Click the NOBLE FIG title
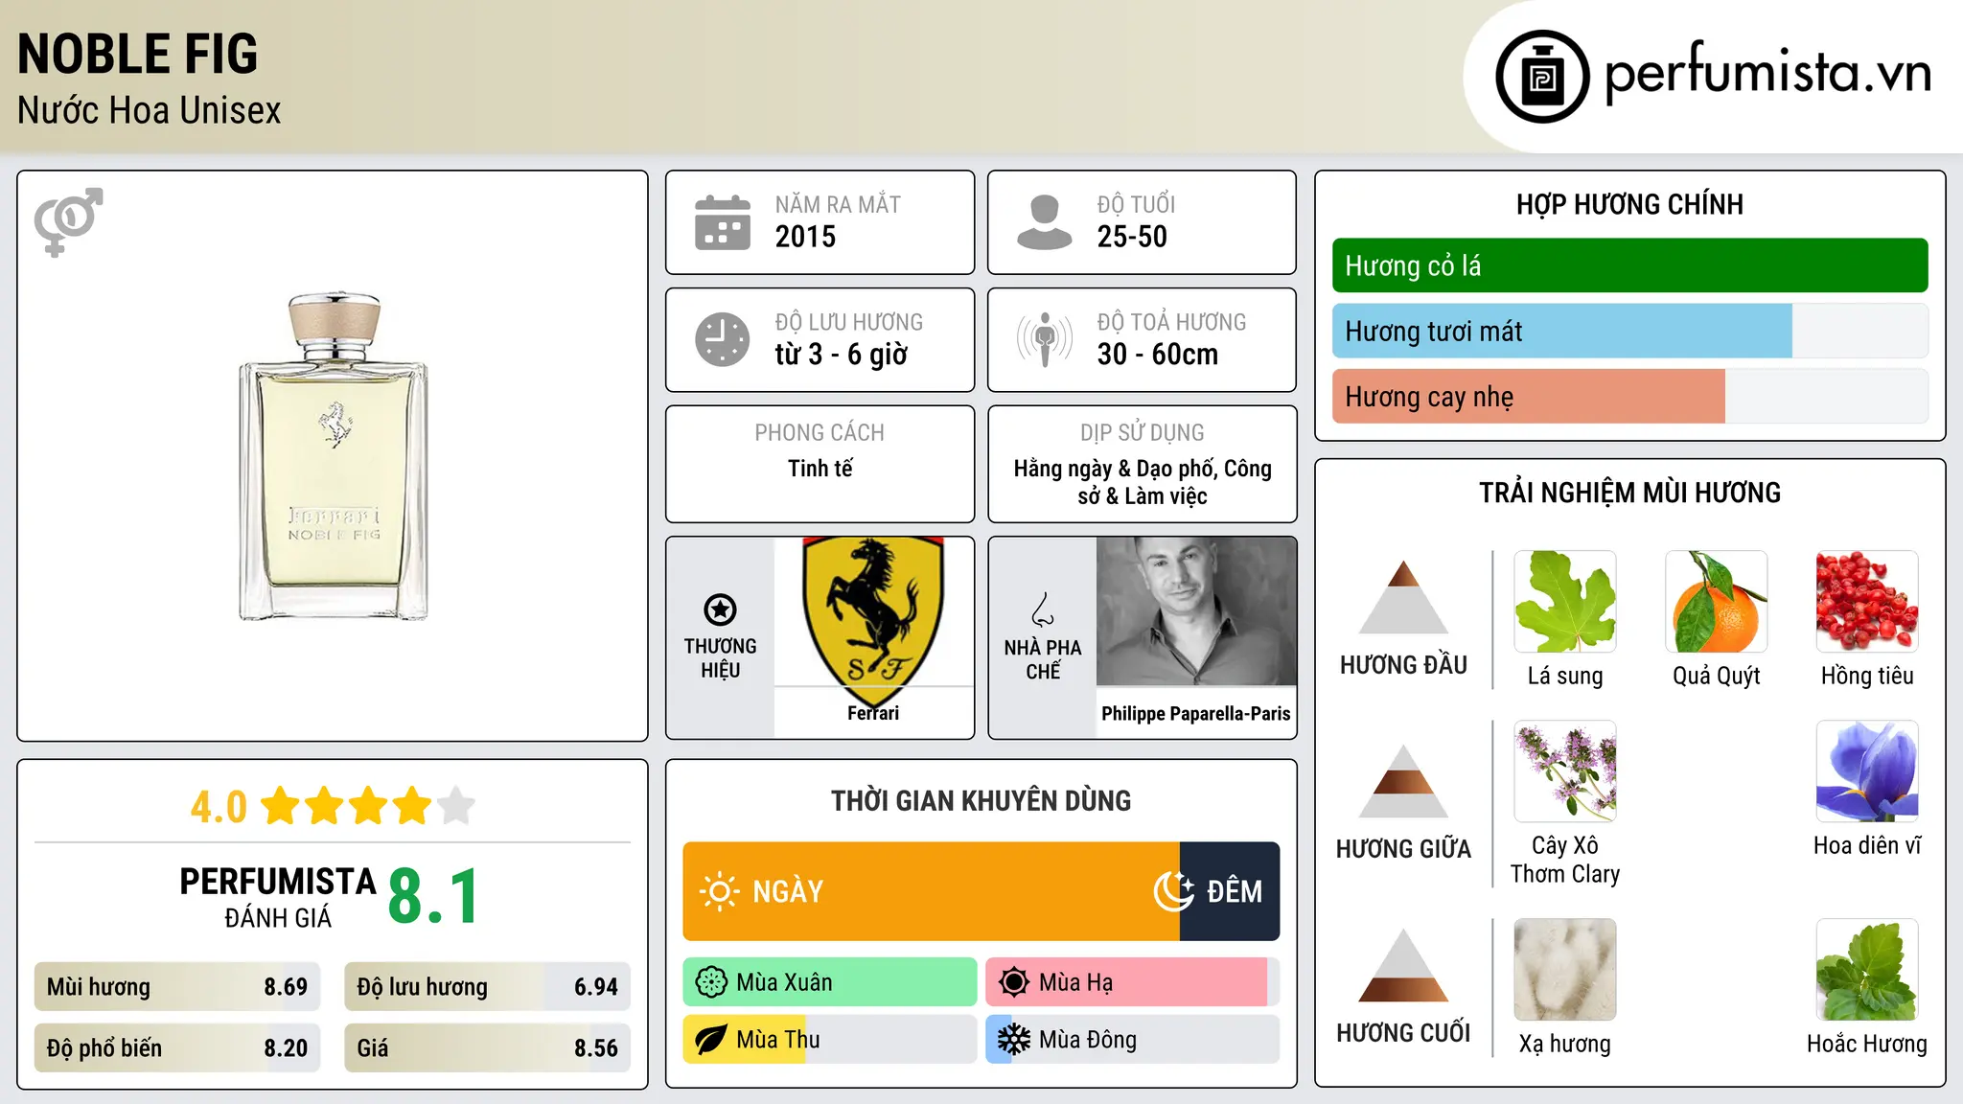Viewport: 1963px width, 1104px height. pos(138,54)
